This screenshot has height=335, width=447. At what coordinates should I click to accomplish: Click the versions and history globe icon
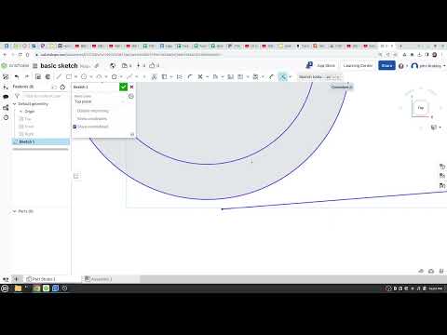click(x=113, y=66)
